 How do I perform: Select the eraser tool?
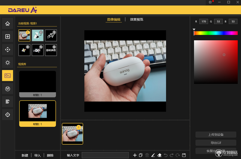pos(159,155)
